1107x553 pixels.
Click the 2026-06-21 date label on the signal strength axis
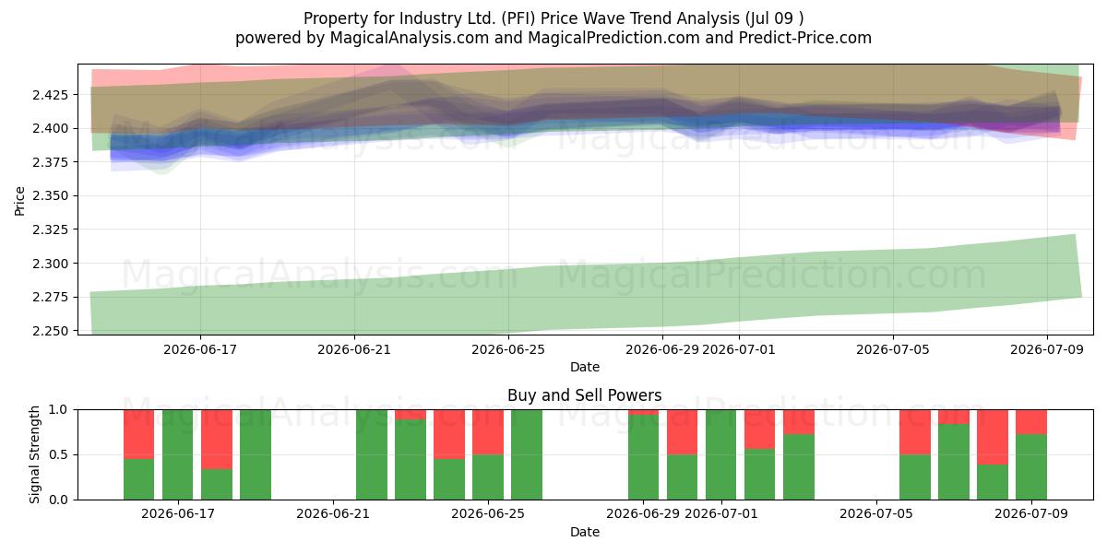coord(333,514)
